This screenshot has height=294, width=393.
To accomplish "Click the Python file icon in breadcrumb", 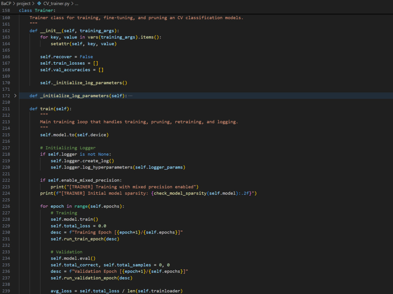I will (39, 4).
